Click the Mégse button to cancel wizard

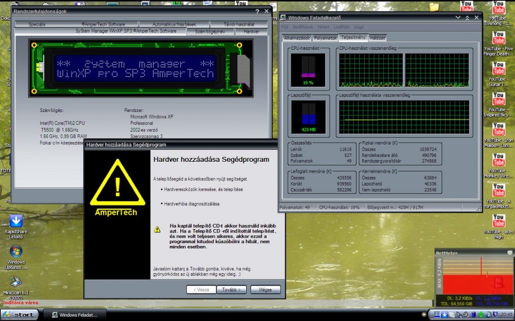tap(266, 289)
